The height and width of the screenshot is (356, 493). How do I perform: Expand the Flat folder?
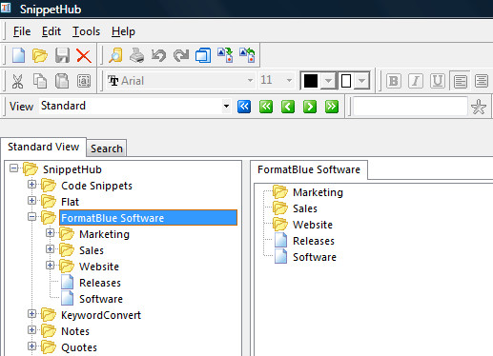click(x=31, y=201)
